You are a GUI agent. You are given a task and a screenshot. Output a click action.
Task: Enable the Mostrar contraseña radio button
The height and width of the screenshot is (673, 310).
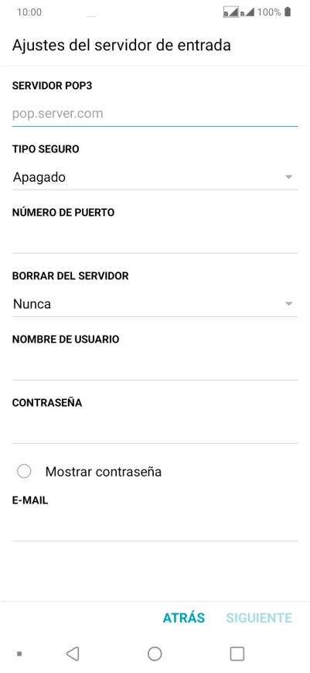tap(24, 471)
